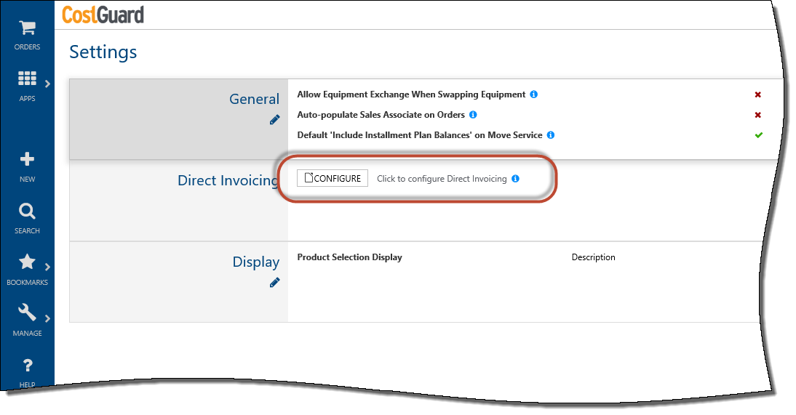Image resolution: width=796 pixels, height=415 pixels.
Task: Open the Bookmarks star icon
Action: pos(27,262)
